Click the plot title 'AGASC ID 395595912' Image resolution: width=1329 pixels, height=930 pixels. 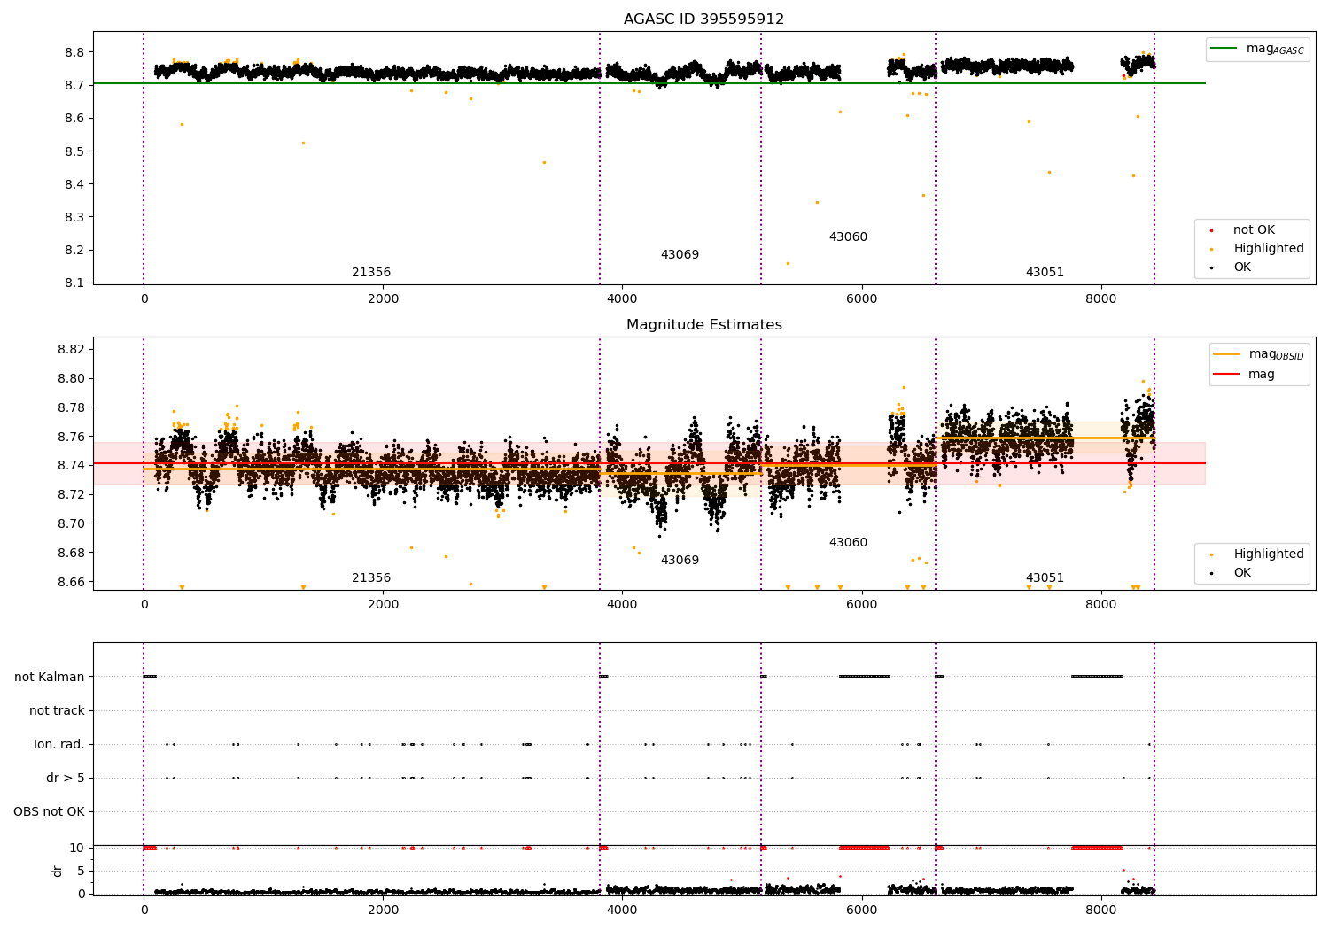703,19
